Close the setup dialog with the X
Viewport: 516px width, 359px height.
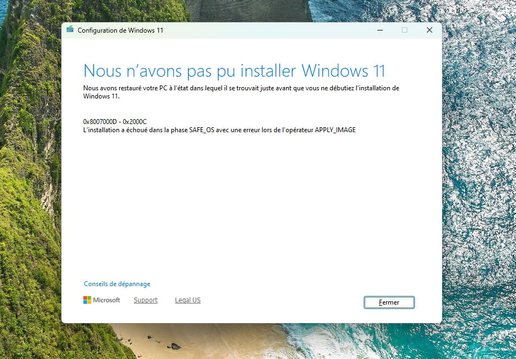pyautogui.click(x=430, y=30)
